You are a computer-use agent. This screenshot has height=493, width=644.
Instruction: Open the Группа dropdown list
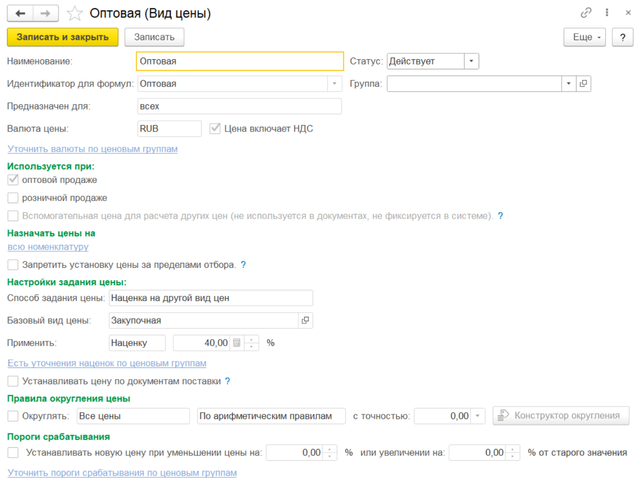[569, 84]
